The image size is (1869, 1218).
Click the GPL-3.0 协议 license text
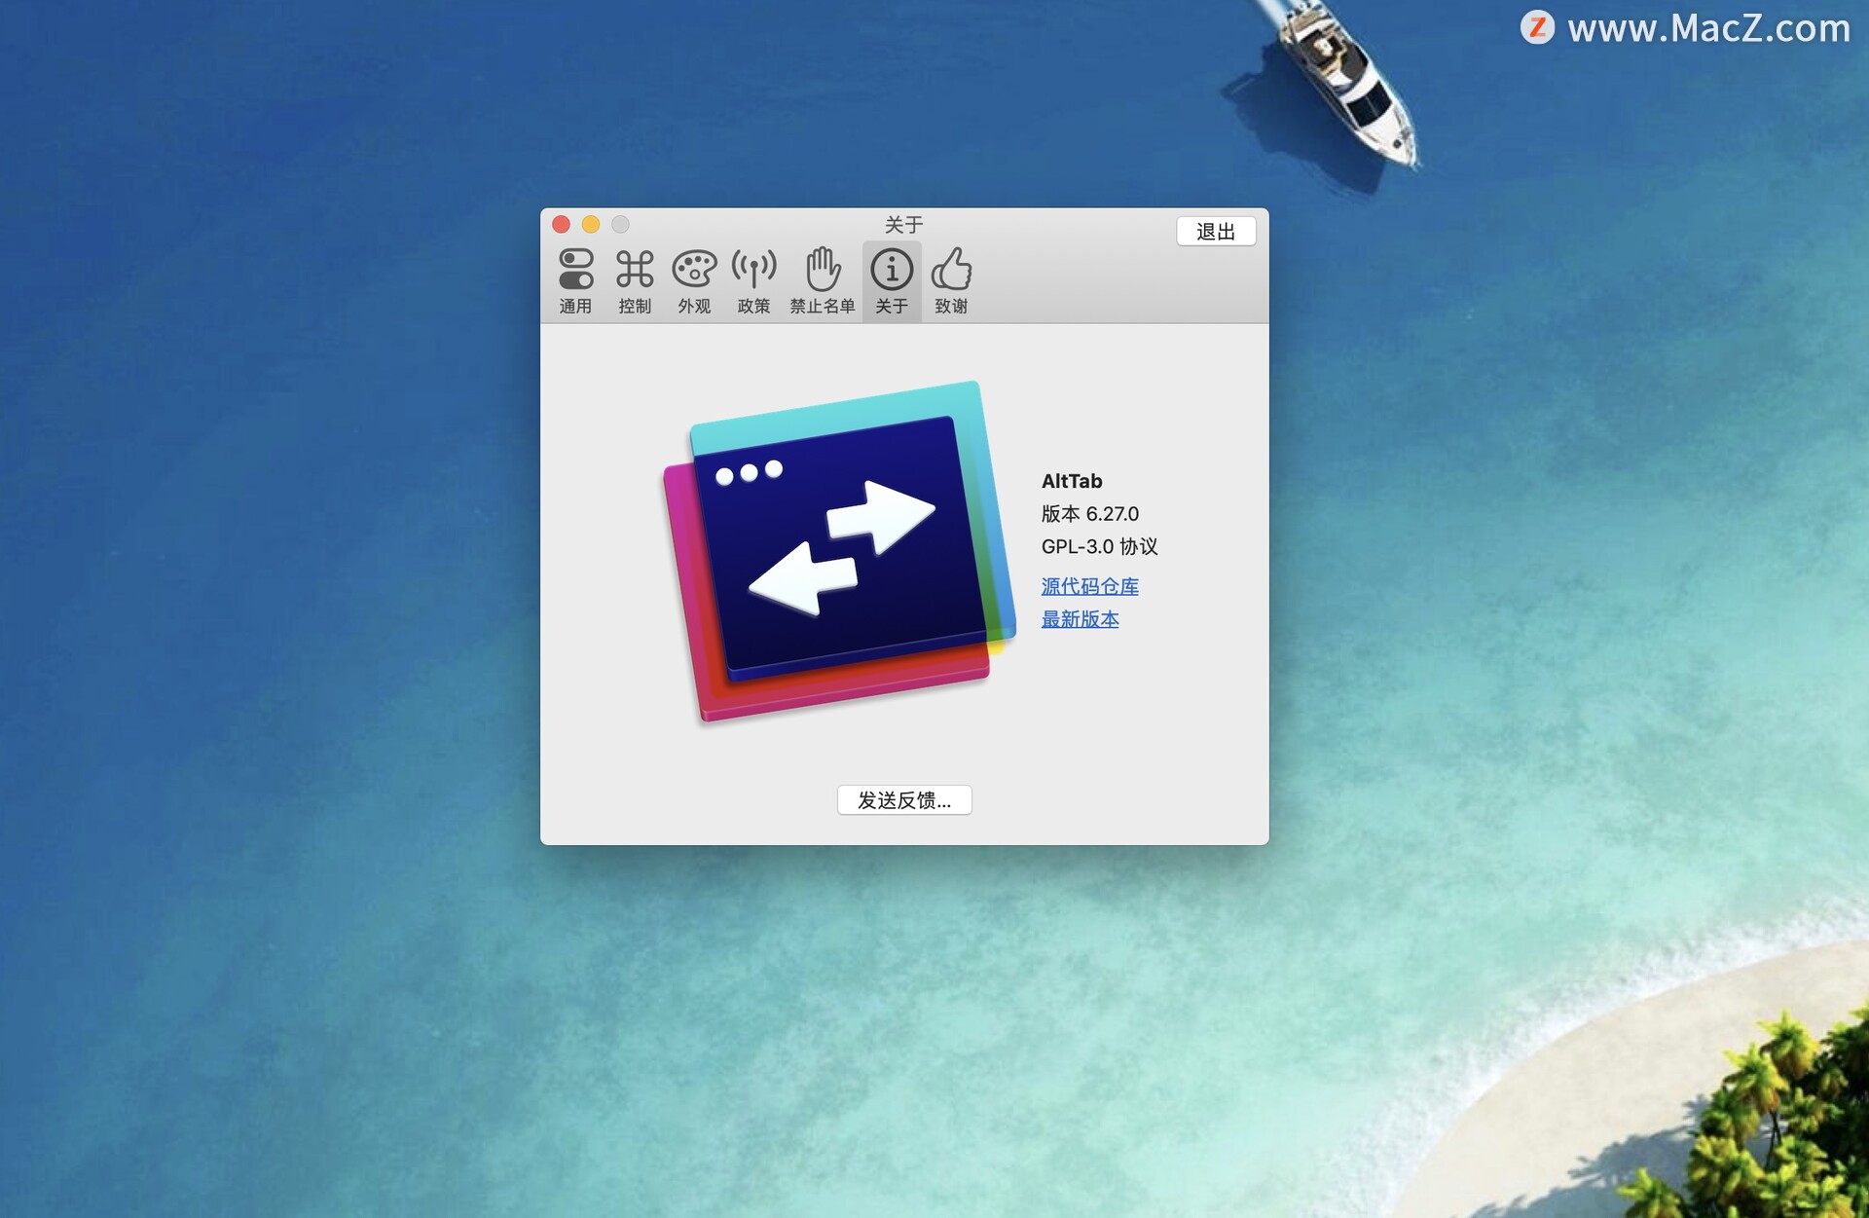1100,547
